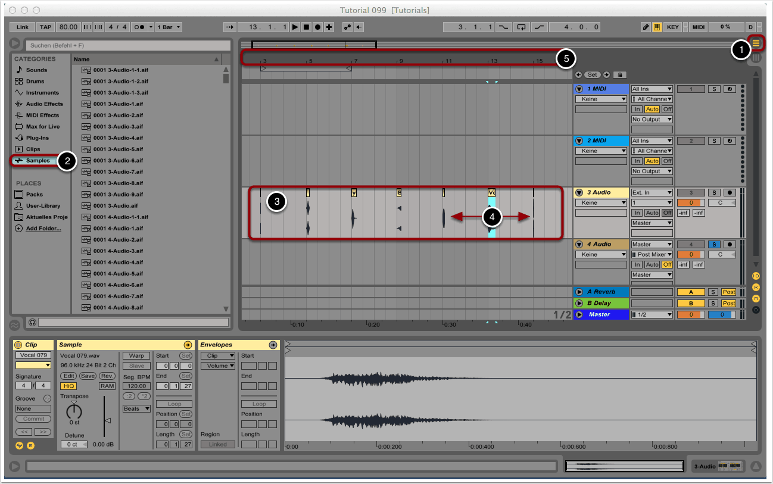This screenshot has height=484, width=773.
Task: Click the sample gain slider beside Transpose
Action: (106, 419)
